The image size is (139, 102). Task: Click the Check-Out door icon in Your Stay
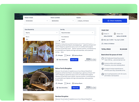115,34
